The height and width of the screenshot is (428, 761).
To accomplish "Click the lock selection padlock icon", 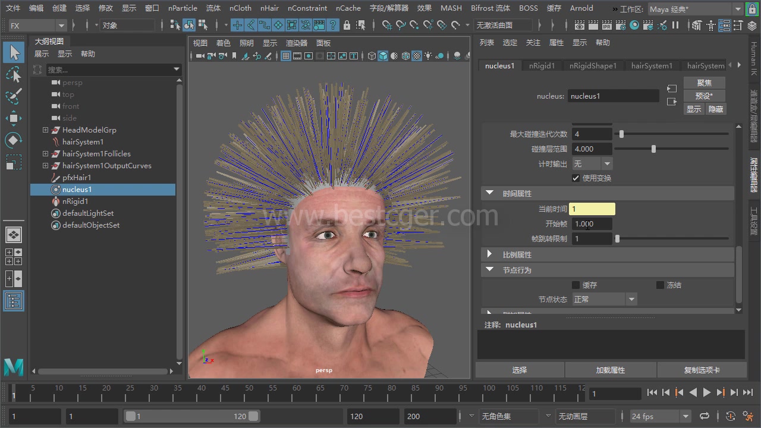I will (x=348, y=25).
